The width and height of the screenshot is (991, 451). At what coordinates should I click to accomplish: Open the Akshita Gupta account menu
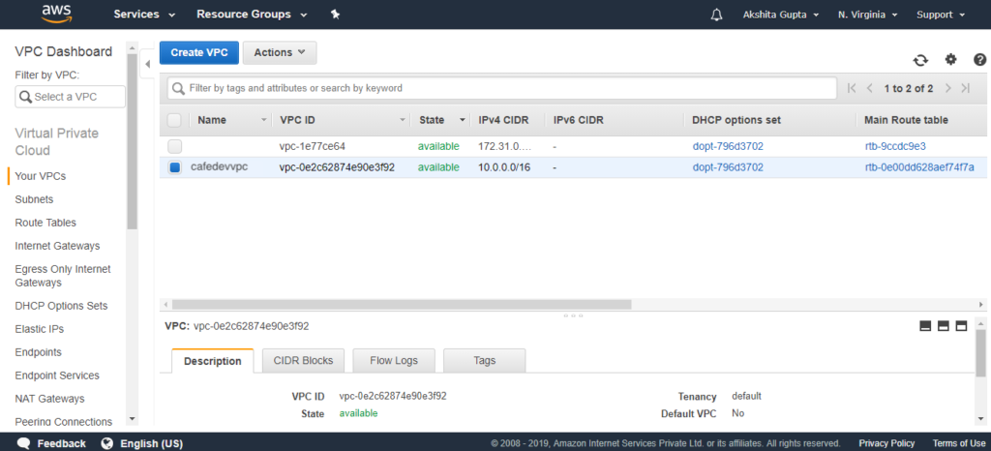[x=781, y=15]
